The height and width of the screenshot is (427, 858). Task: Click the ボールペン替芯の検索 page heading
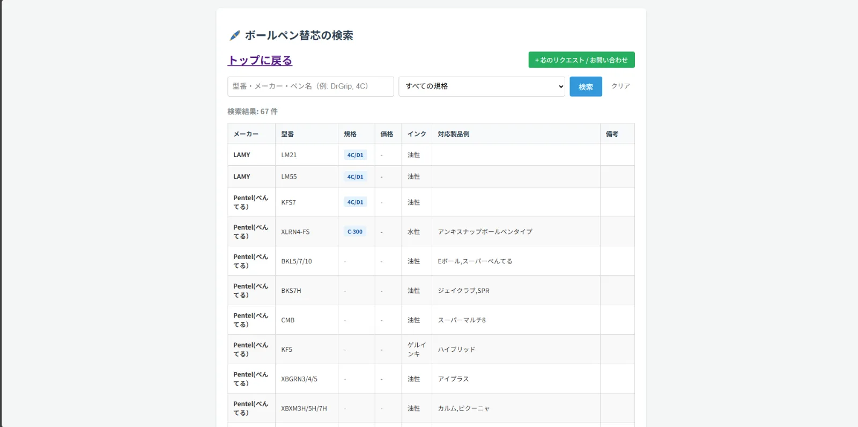299,35
